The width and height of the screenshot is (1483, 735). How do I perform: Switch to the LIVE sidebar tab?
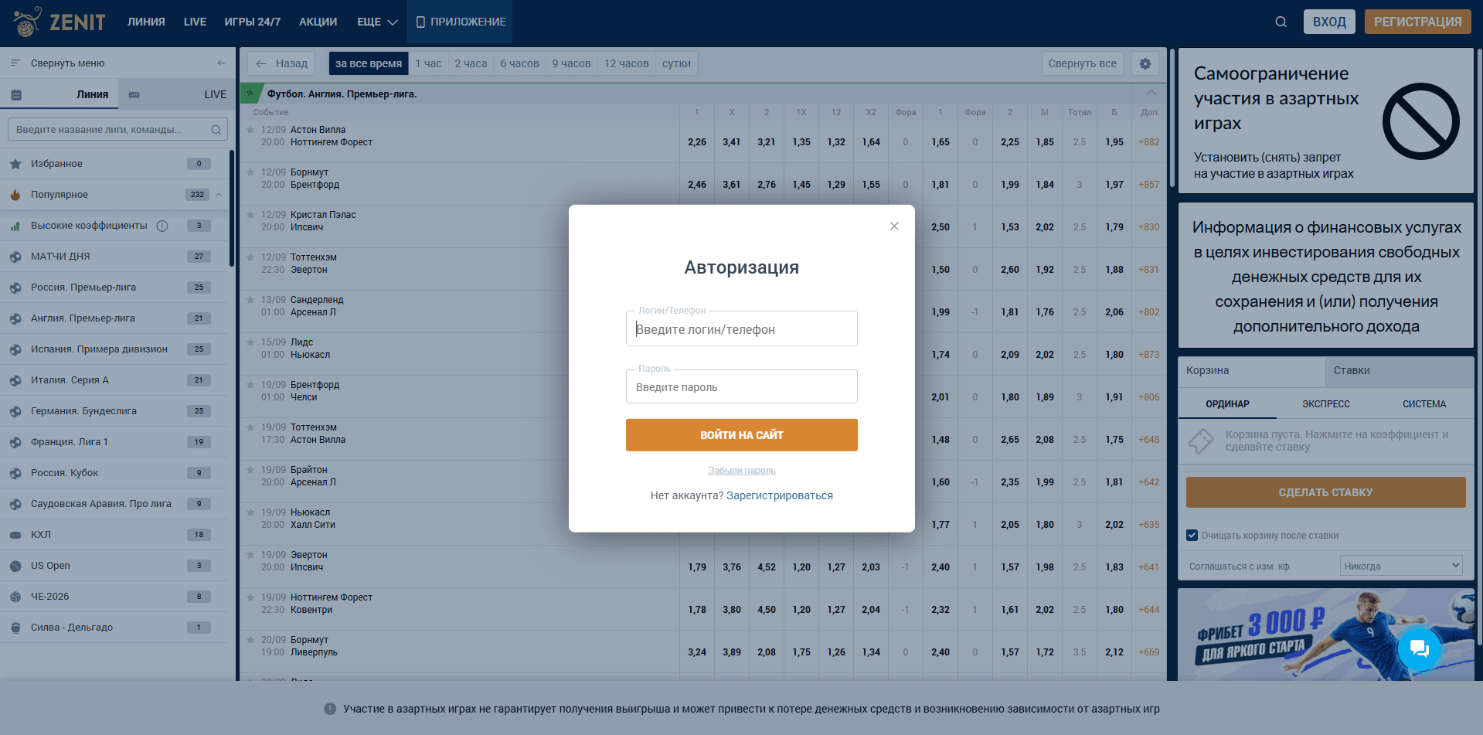click(x=177, y=94)
